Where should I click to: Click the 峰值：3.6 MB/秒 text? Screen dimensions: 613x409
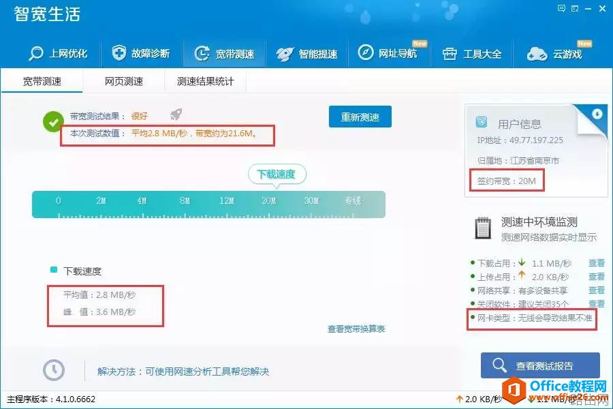(x=99, y=312)
